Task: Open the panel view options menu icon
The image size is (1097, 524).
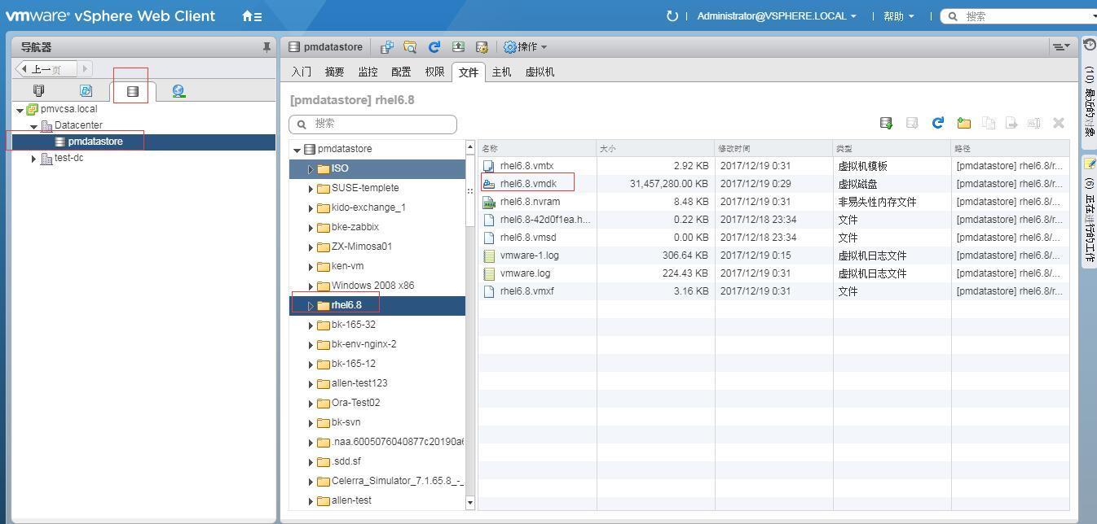Action: 1060,47
